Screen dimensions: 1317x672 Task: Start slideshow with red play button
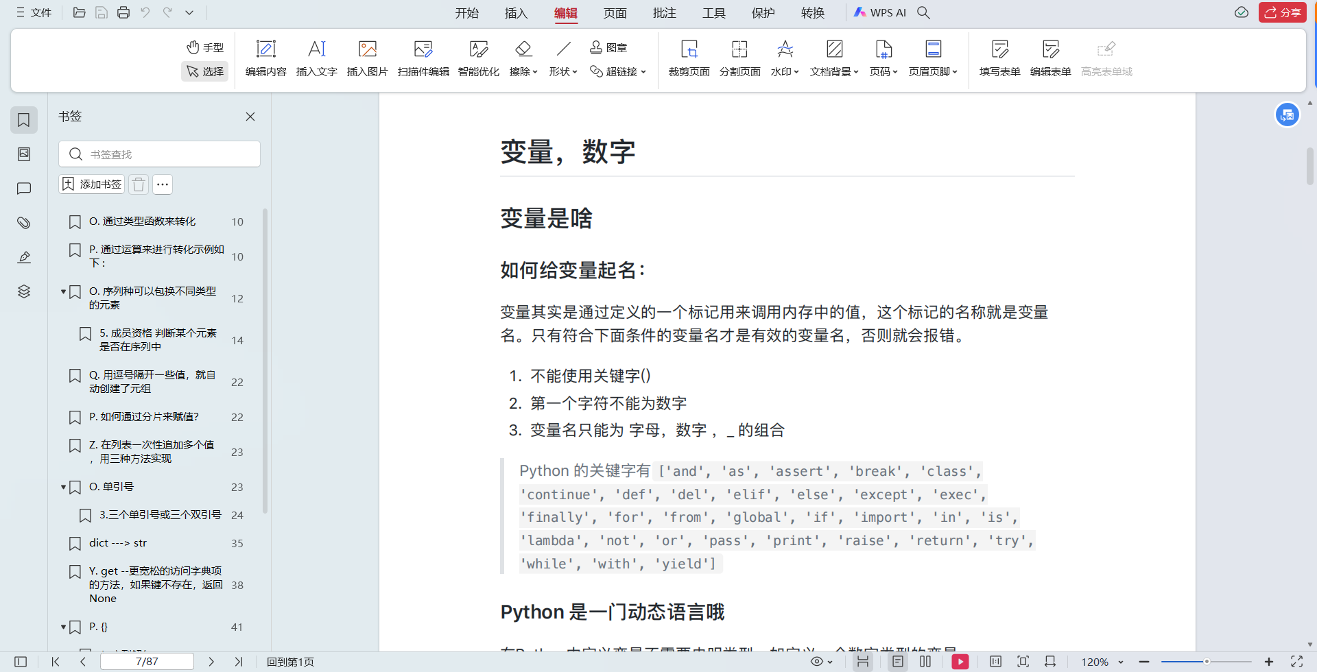pyautogui.click(x=960, y=662)
